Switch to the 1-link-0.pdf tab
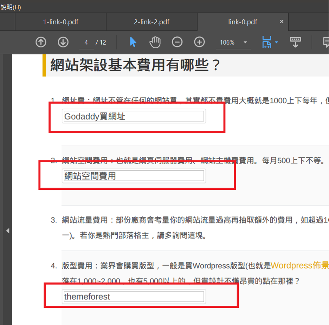The image size is (329, 325). (60, 22)
